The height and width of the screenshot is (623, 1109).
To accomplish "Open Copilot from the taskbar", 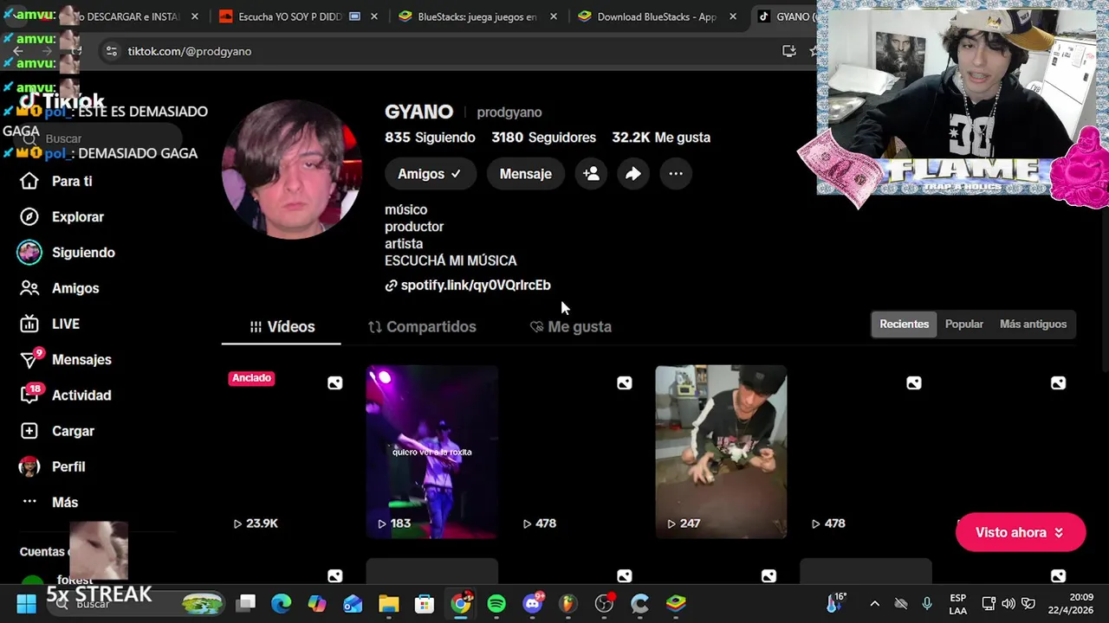I will coord(317,604).
